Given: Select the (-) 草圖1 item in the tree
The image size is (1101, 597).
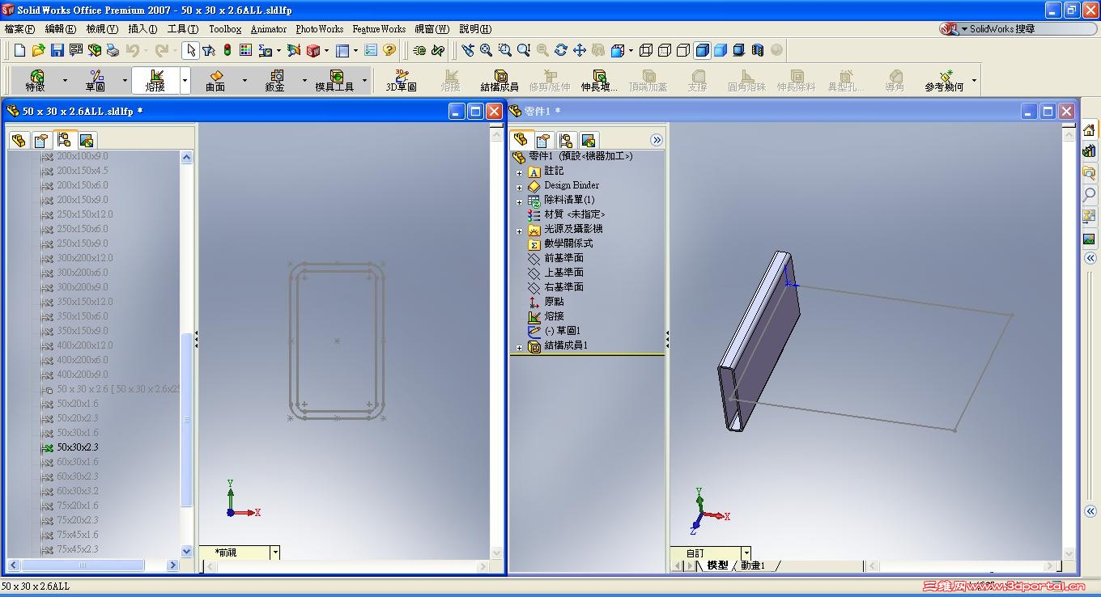Looking at the screenshot, I should [x=562, y=331].
